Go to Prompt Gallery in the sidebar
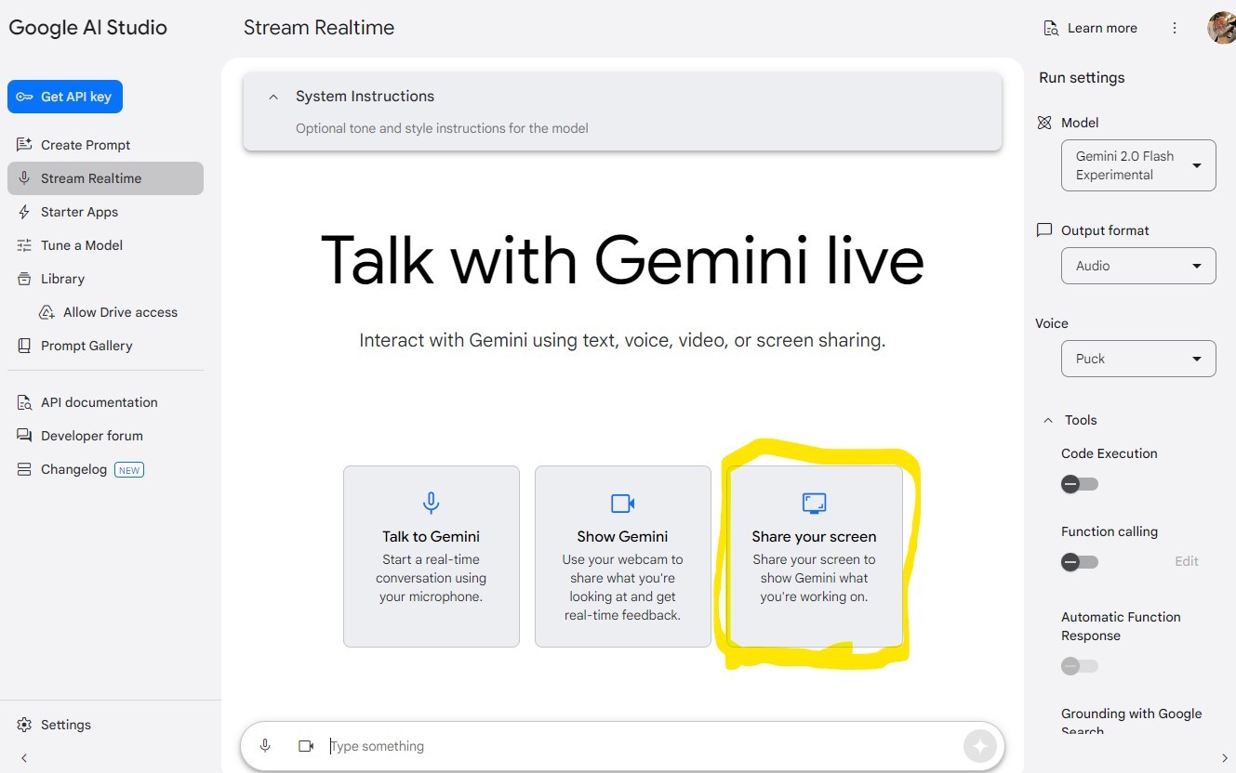Viewport: 1236px width, 773px height. [x=86, y=346]
